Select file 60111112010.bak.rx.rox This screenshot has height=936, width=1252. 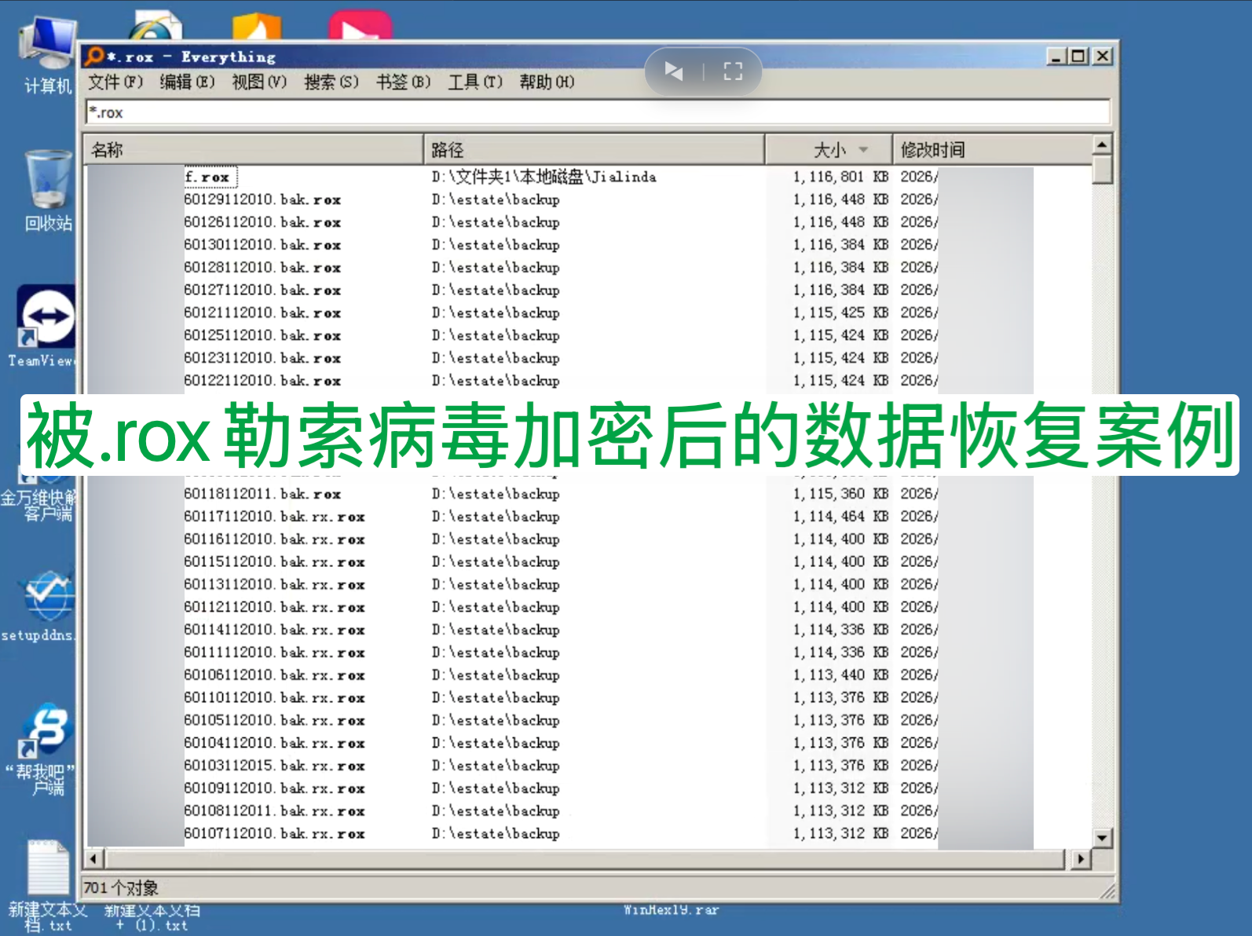pos(274,653)
